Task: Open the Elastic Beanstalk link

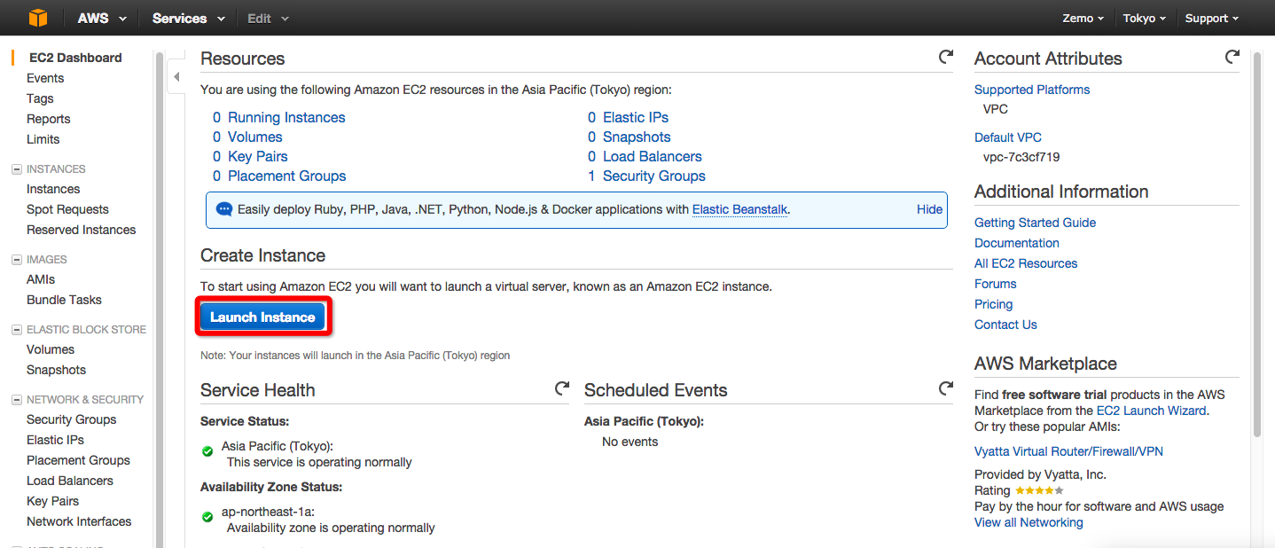Action: (739, 209)
